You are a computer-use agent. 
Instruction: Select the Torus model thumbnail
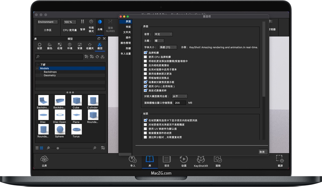76,129
